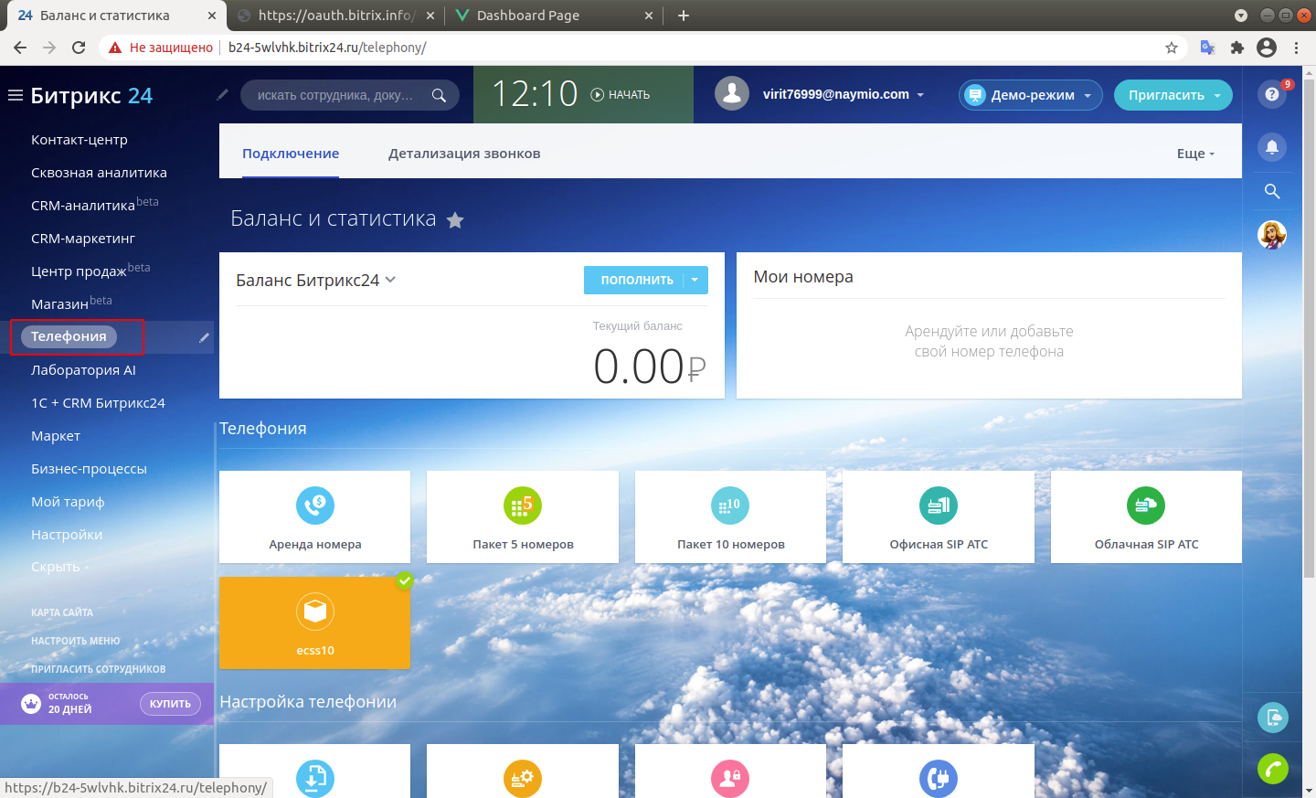Open CRM-маркетинг in the left menu

tap(83, 239)
